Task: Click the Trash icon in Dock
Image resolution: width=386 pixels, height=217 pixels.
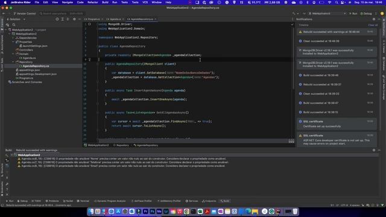Action: click(x=295, y=212)
